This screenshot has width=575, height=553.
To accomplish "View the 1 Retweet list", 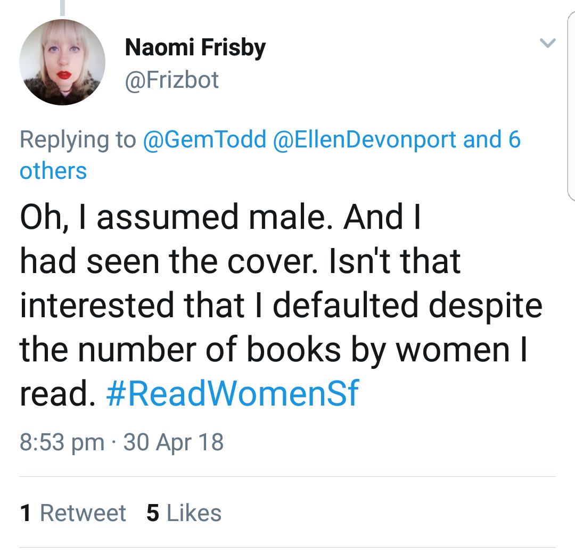I will pyautogui.click(x=73, y=513).
